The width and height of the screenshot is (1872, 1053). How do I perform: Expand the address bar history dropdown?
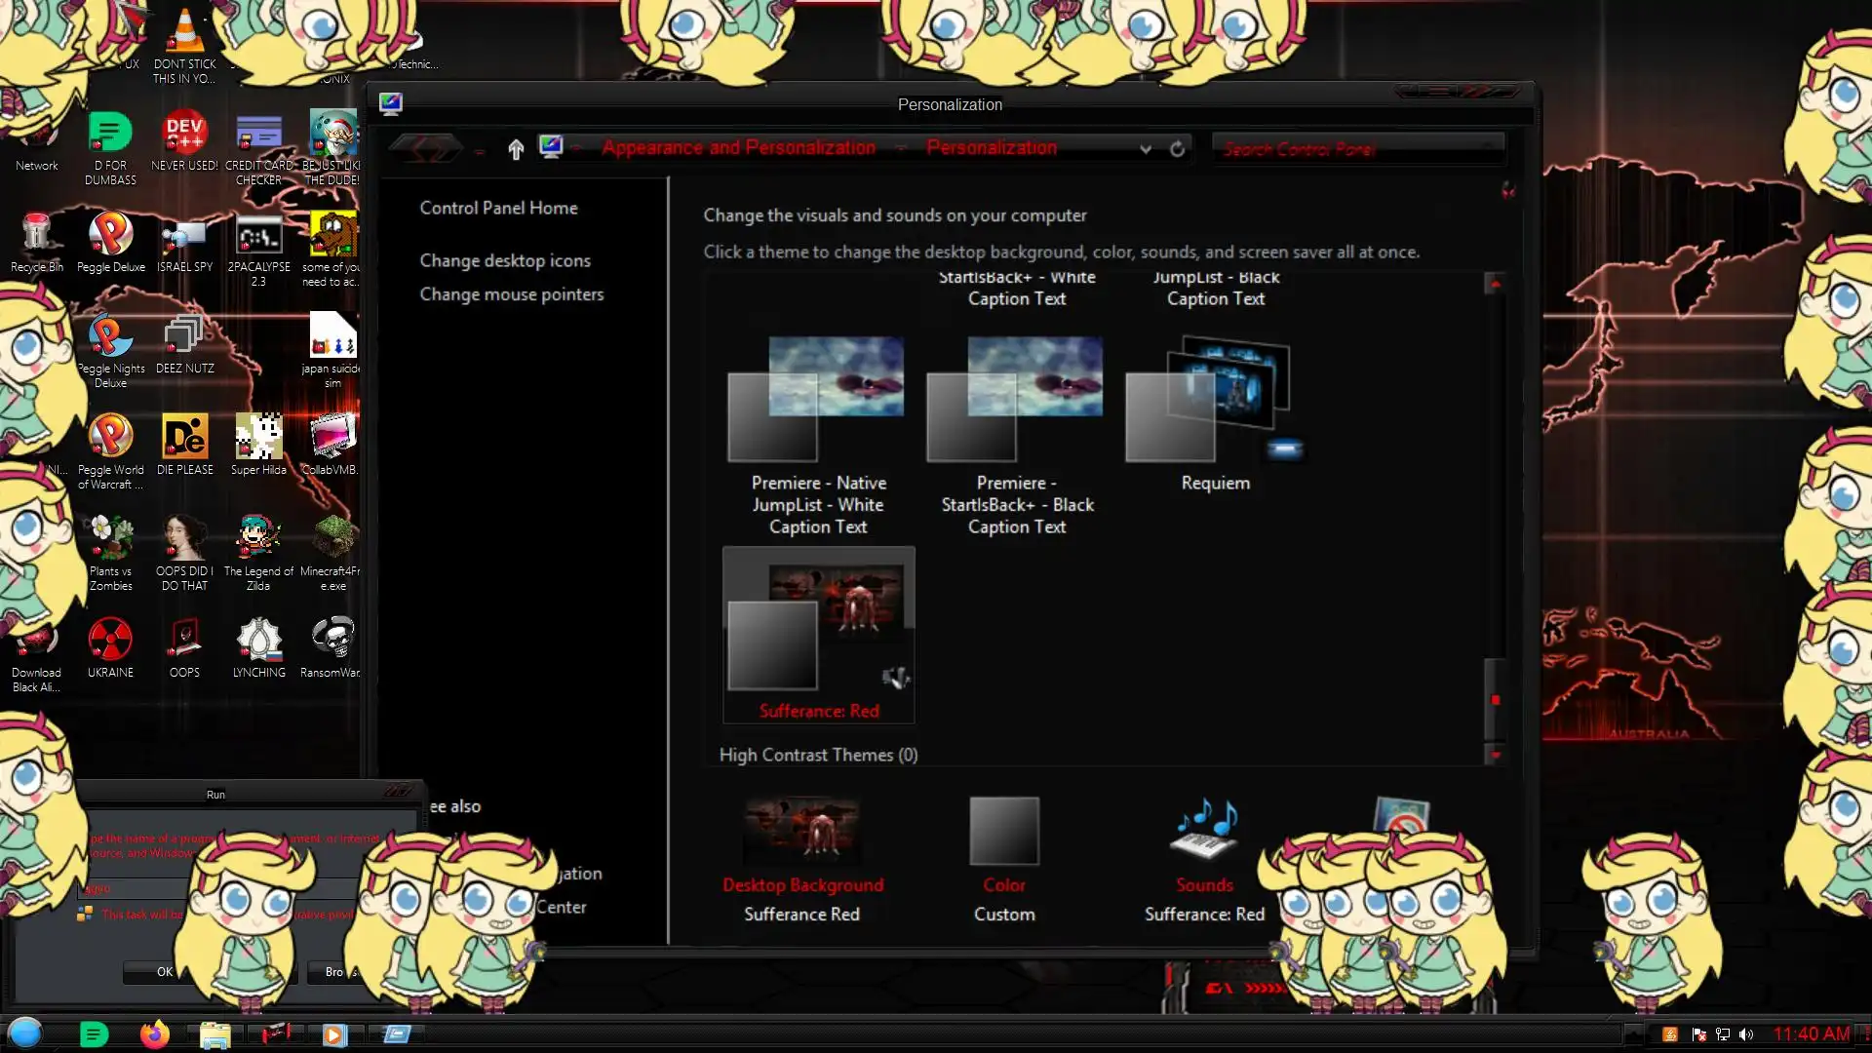click(1146, 149)
